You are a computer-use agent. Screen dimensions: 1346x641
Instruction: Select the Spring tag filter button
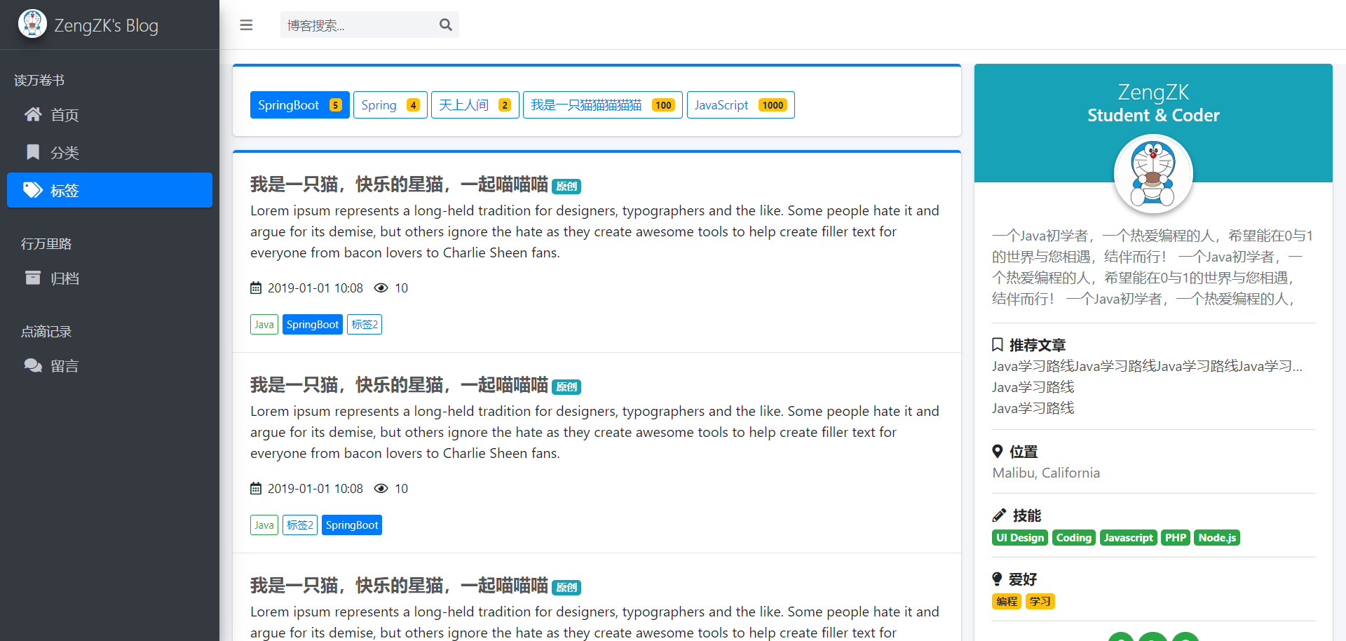(390, 105)
